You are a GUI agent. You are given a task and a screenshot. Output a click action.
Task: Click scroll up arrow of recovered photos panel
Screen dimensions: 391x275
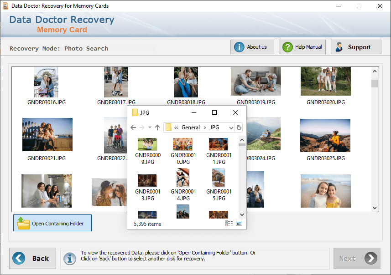(x=375, y=71)
